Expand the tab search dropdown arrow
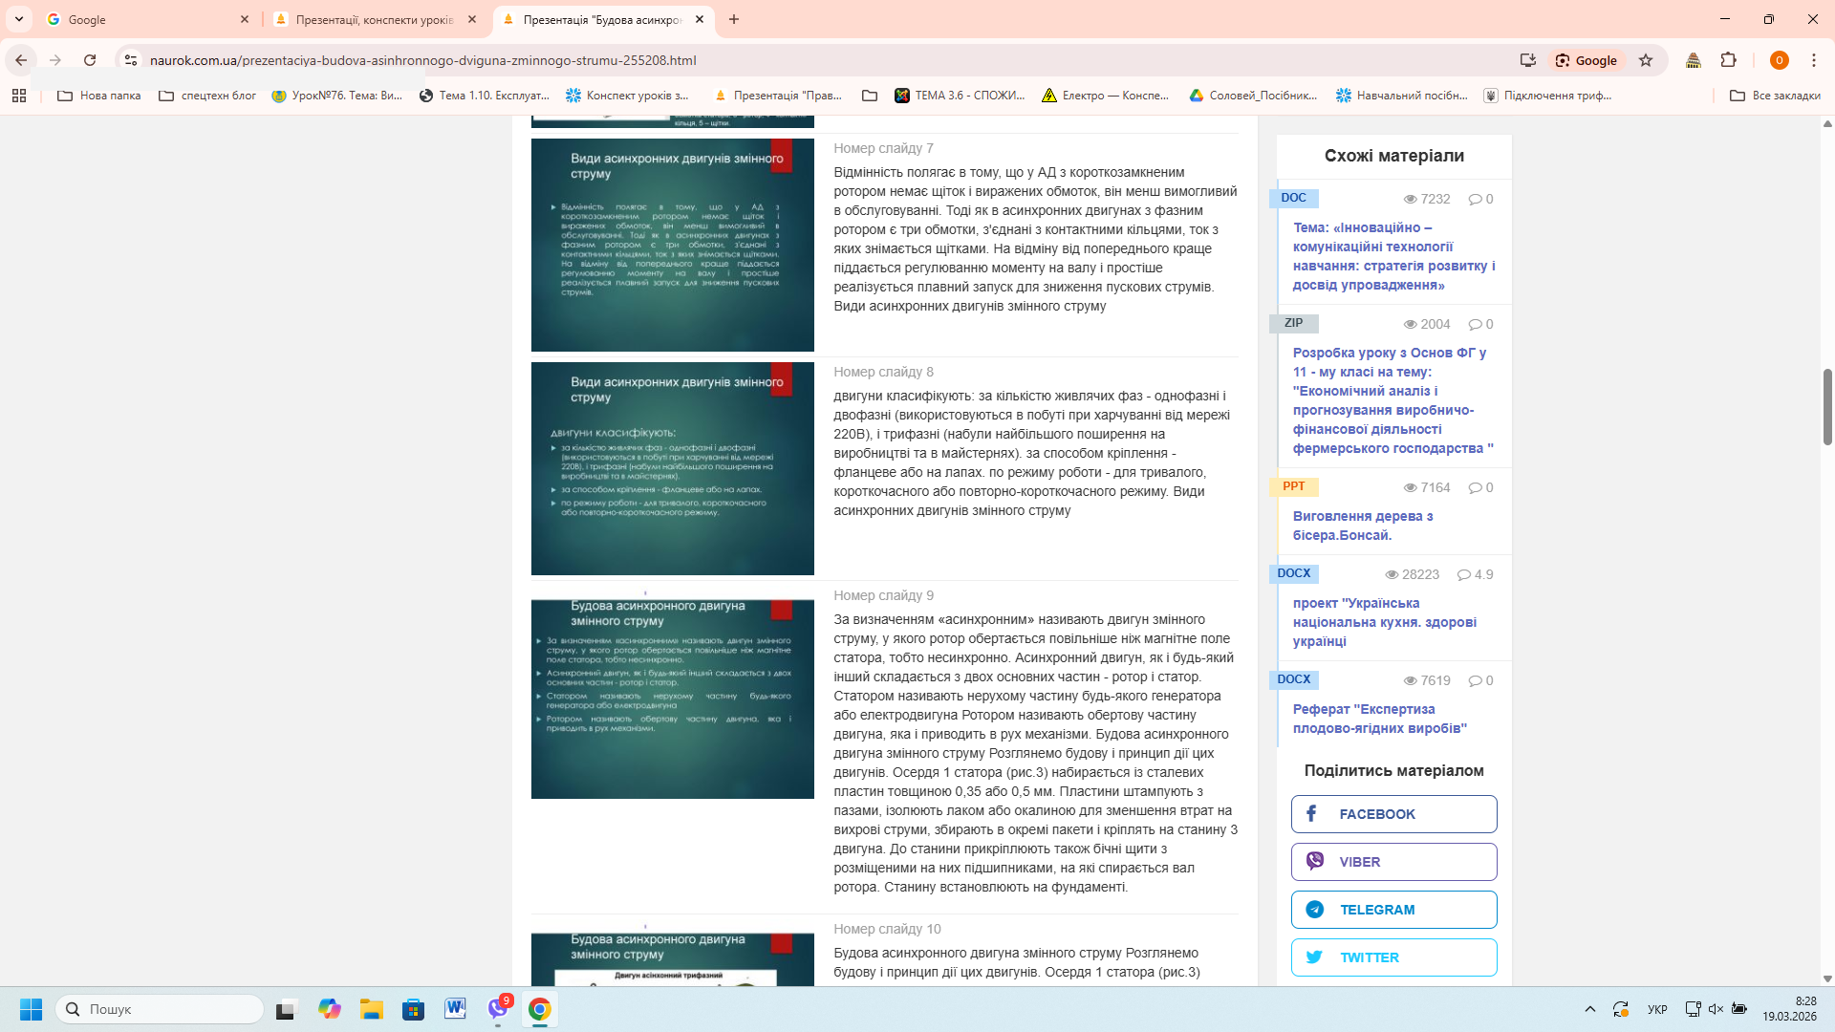Viewport: 1835px width, 1032px height. coord(19,19)
